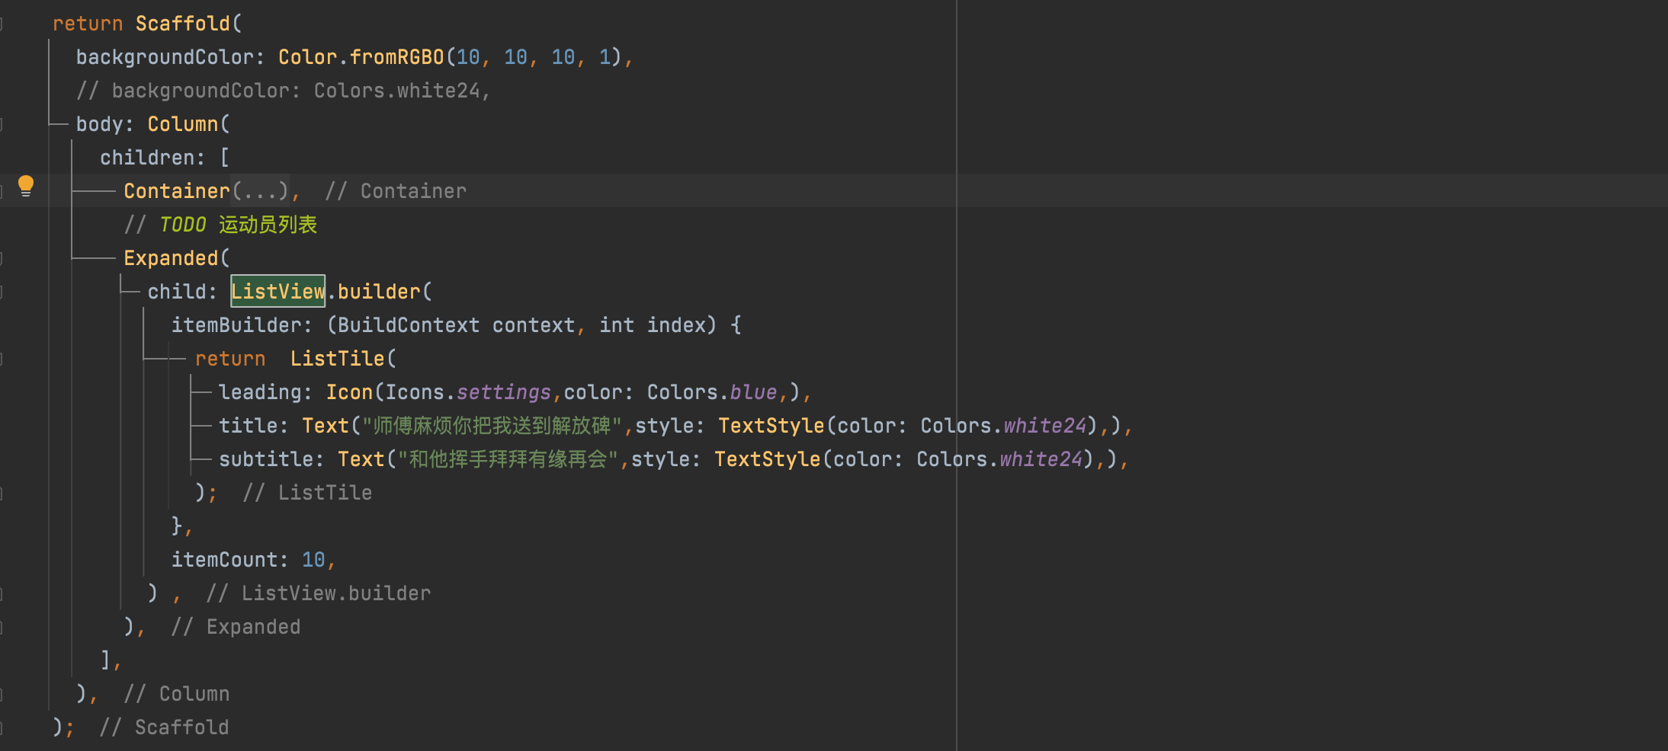The height and width of the screenshot is (751, 1668).
Task: Click the 'Expanded(' widget name
Action: pos(177,257)
